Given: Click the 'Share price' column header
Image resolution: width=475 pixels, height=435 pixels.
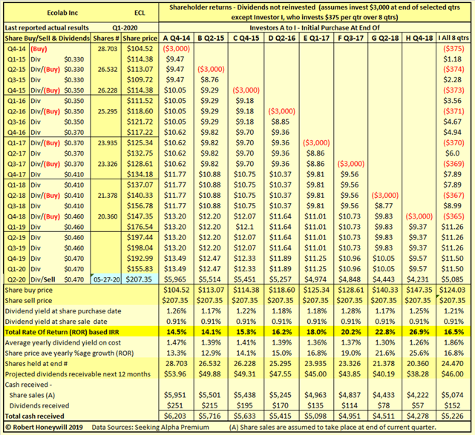Looking at the screenshot, I should coord(140,39).
